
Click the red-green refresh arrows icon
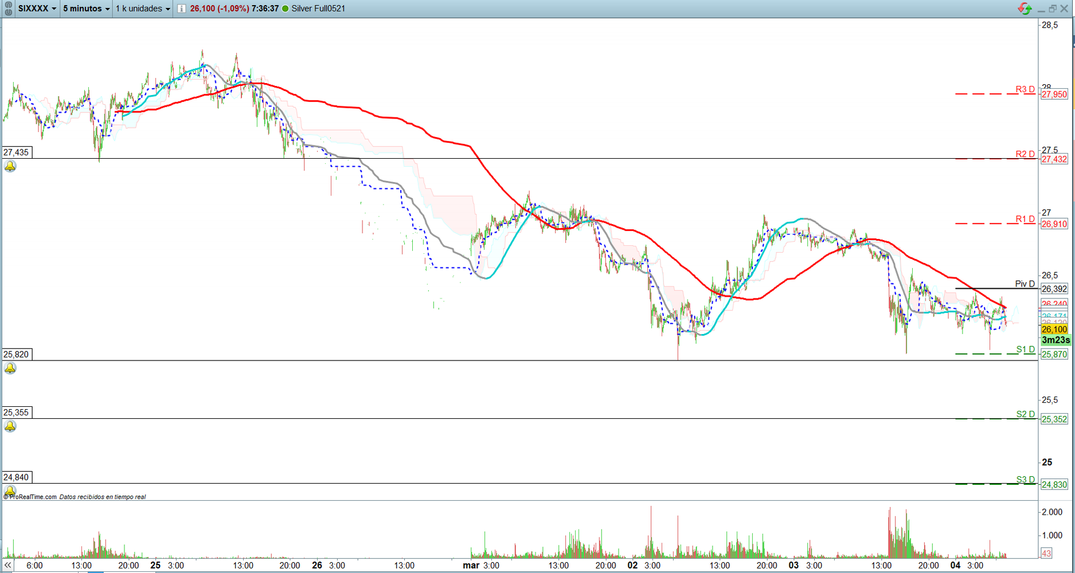point(1025,9)
